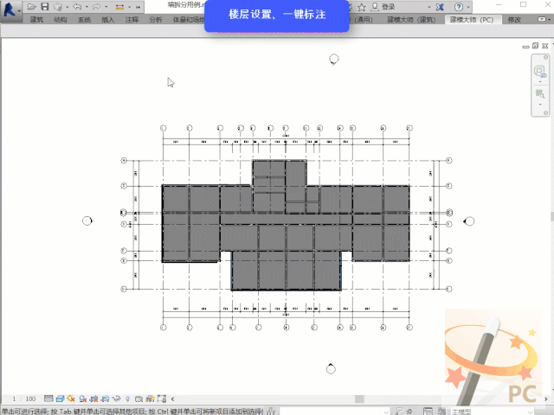Open the detail level icon in view control bar
Viewport: 554px width, 415px height.
coord(48,399)
